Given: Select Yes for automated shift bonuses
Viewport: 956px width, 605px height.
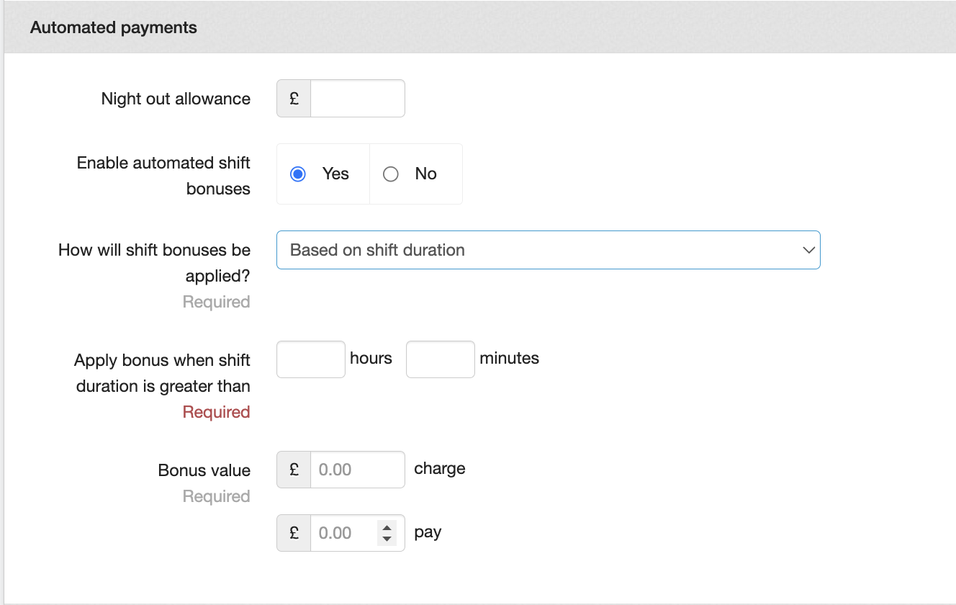Looking at the screenshot, I should point(298,174).
